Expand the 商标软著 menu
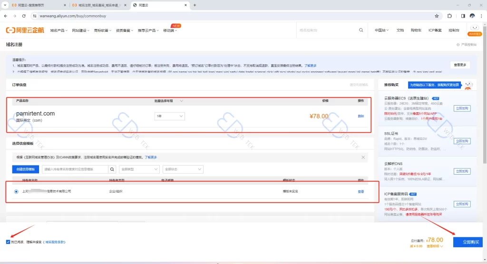The width and height of the screenshot is (487, 264). [x=103, y=30]
